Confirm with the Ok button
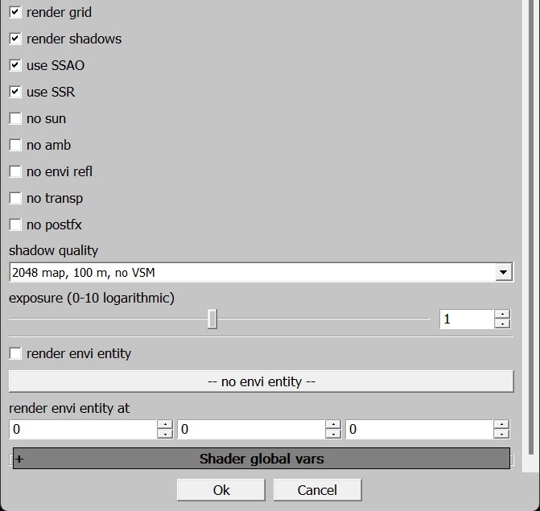This screenshot has height=511, width=540. pyautogui.click(x=221, y=490)
